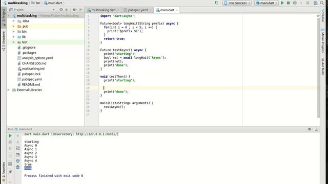Select pubspec.lock file
The width and height of the screenshot is (328, 184).
pyautogui.click(x=31, y=74)
